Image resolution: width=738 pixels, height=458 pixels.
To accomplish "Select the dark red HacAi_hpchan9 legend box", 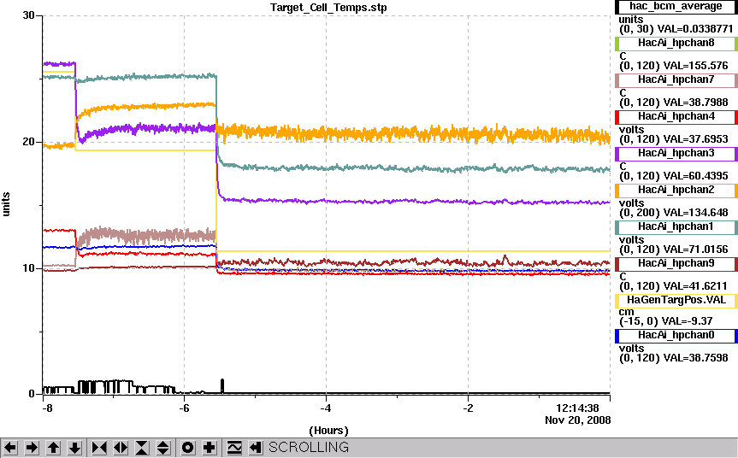I will click(676, 264).
